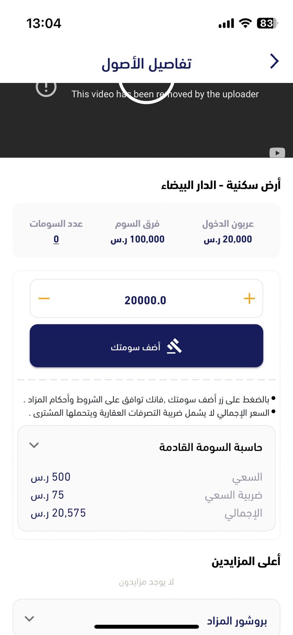293x635 pixels.
Task: Tap the gavel icon on bid button
Action: pyautogui.click(x=174, y=346)
